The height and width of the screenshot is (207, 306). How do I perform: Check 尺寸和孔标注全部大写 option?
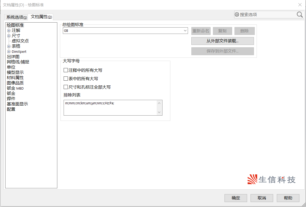pos(66,87)
